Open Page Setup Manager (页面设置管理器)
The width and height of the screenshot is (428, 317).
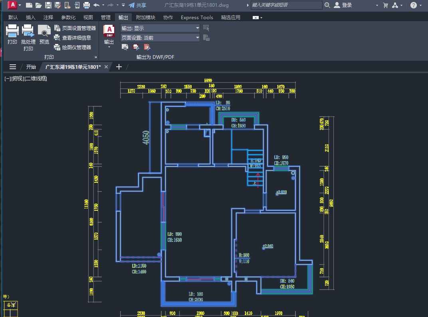click(x=75, y=28)
